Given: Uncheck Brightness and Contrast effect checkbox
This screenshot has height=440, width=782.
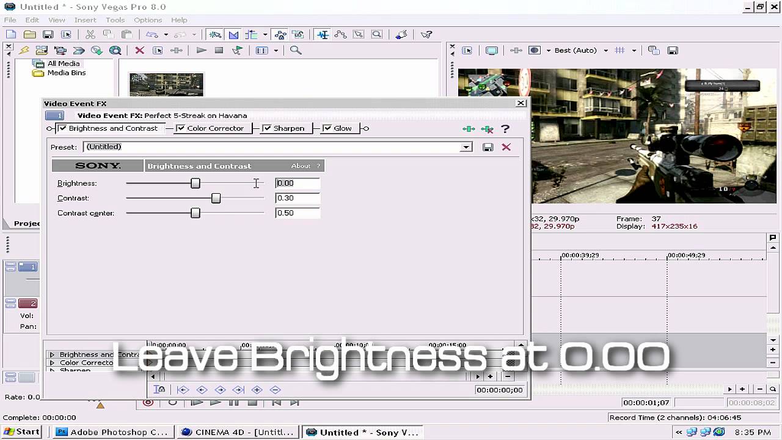Looking at the screenshot, I should pos(62,128).
